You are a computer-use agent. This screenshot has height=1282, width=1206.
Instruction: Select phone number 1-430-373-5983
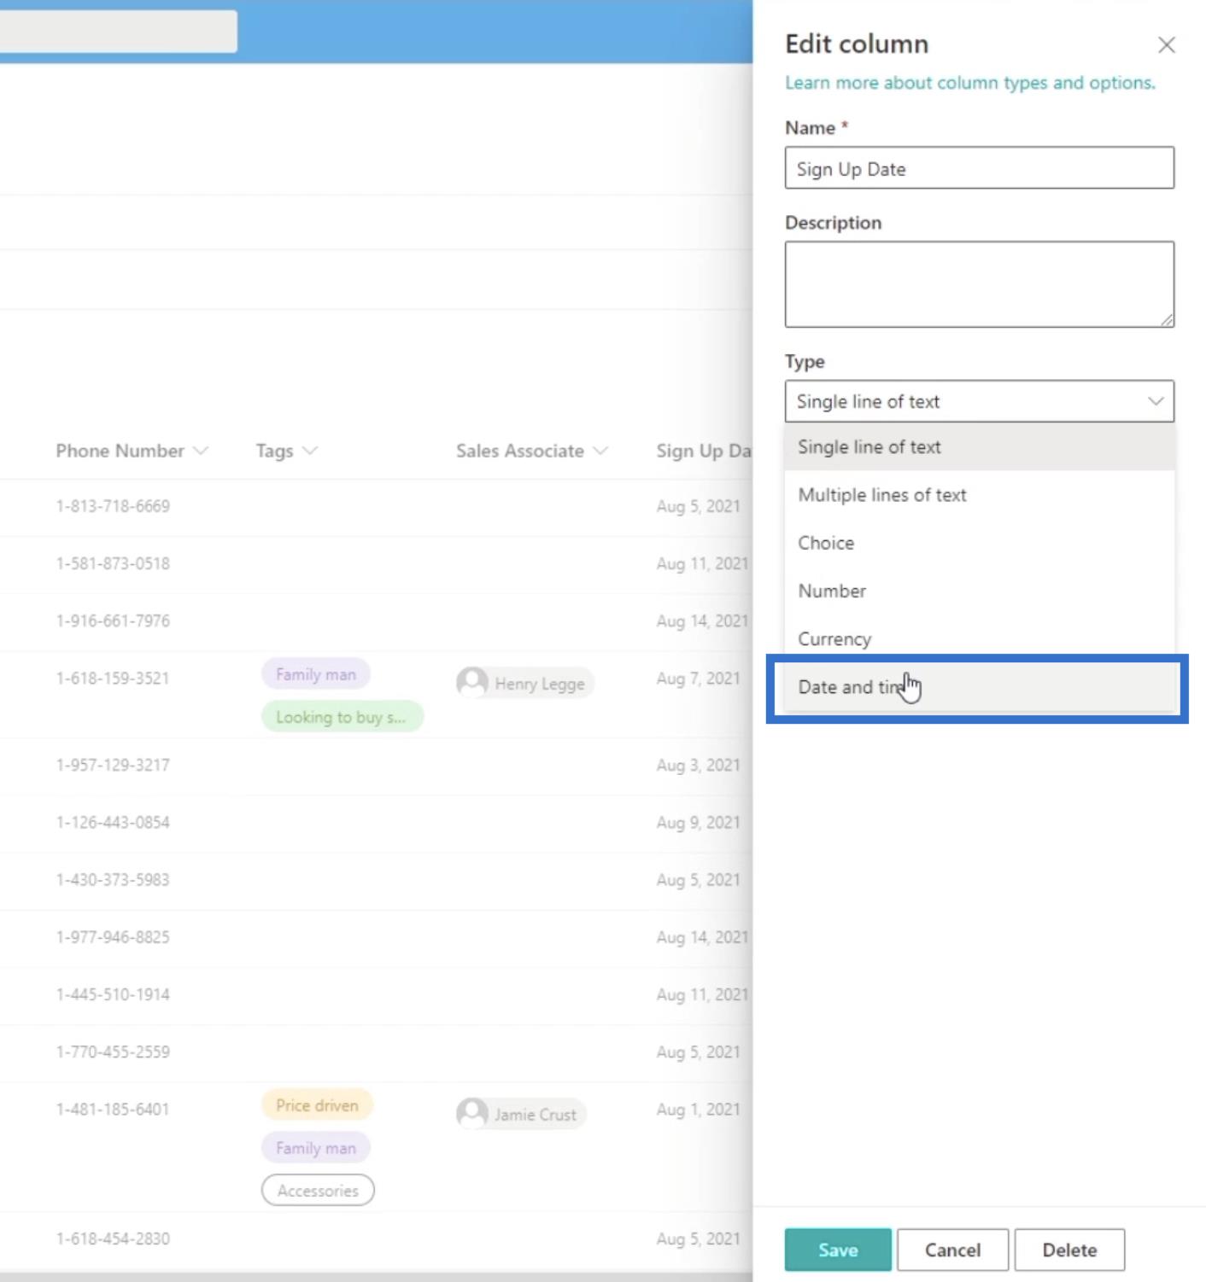[113, 879]
